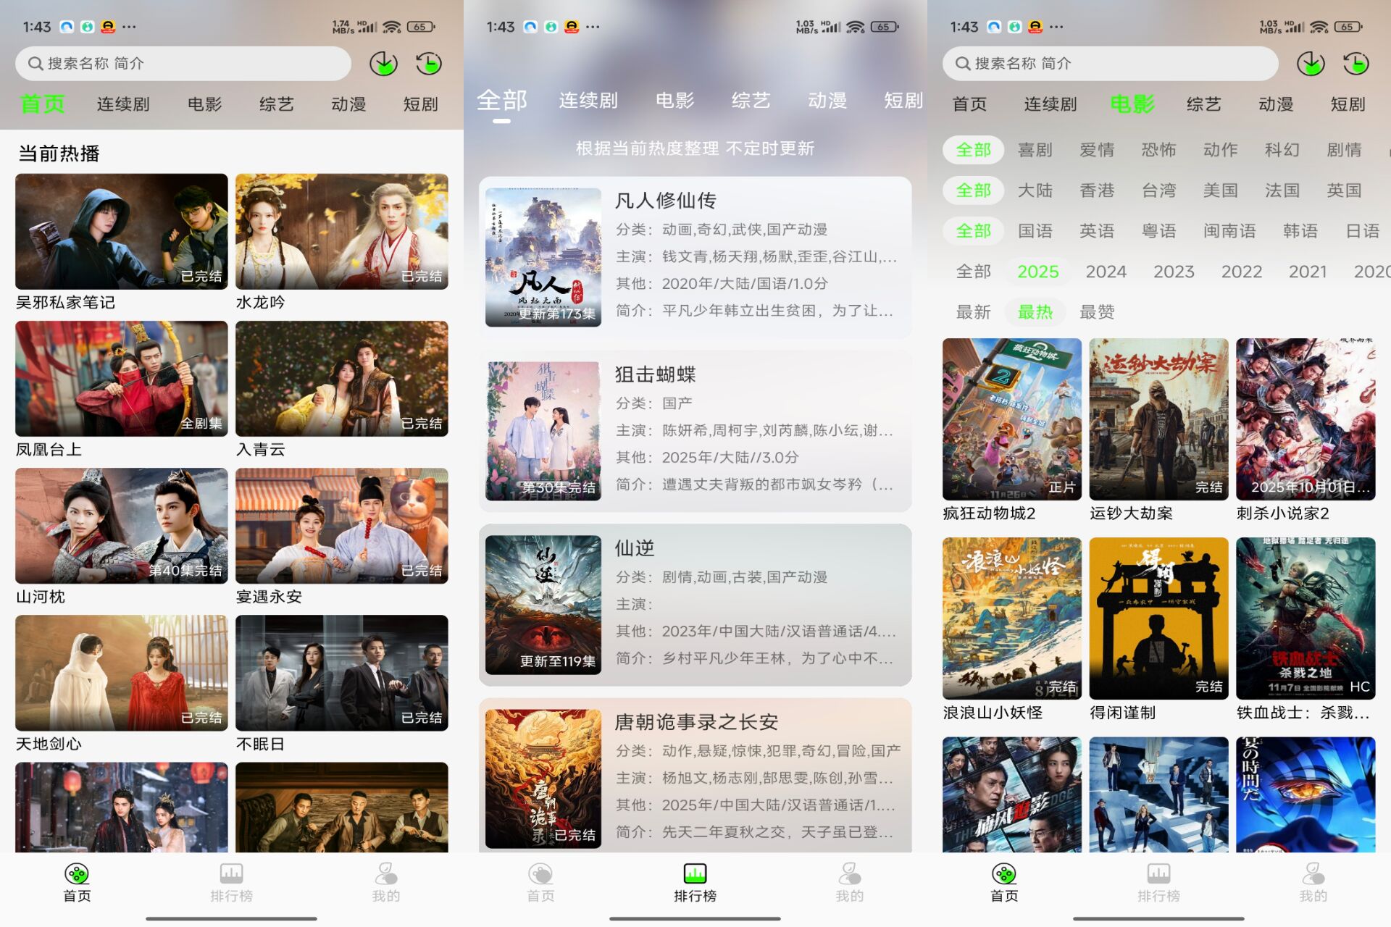Tap the download icon in right screen header
The image size is (1391, 927).
1311,64
